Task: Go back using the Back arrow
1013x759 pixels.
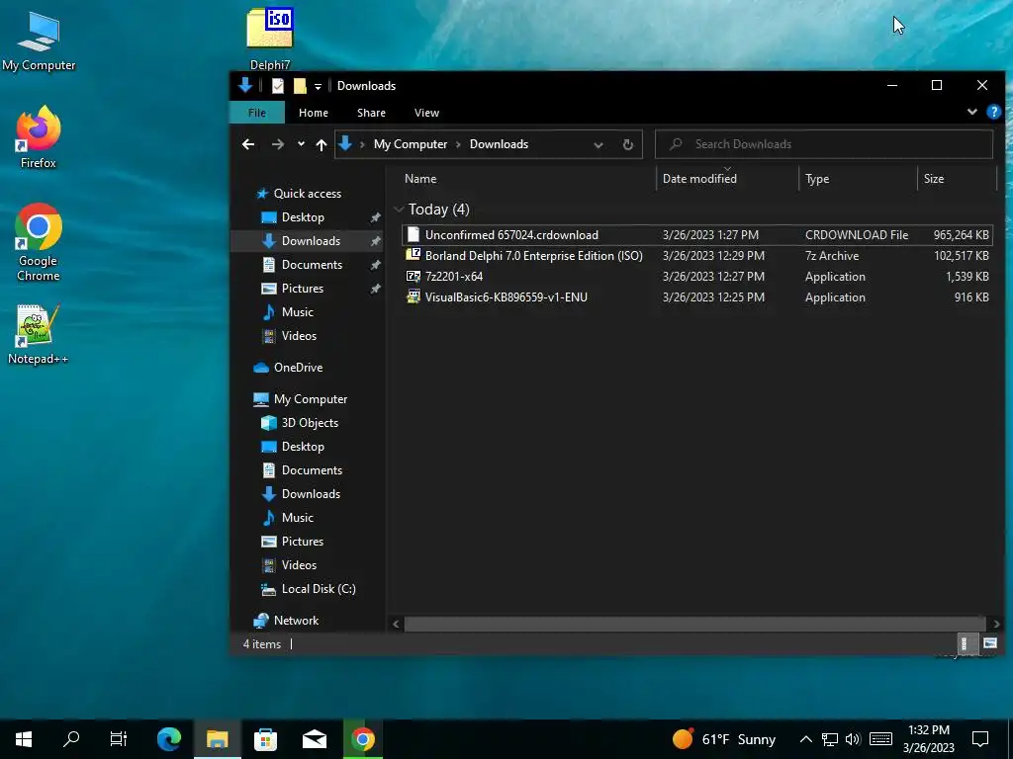Action: [248, 144]
